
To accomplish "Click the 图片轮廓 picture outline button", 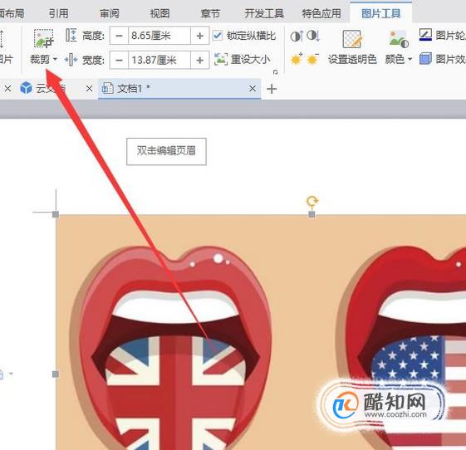I will [442, 35].
